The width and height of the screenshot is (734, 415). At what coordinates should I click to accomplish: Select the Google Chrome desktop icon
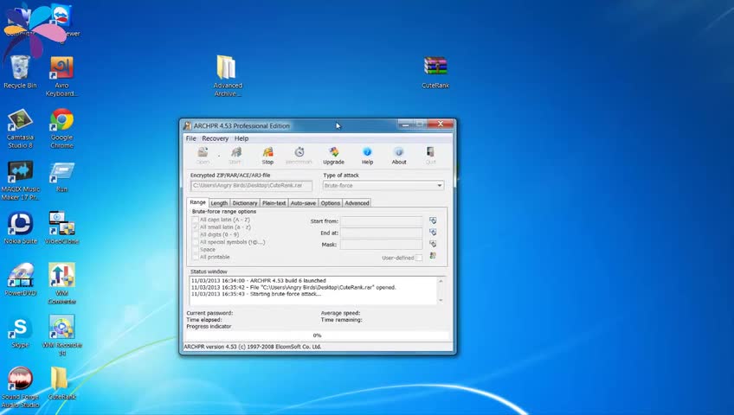click(61, 119)
